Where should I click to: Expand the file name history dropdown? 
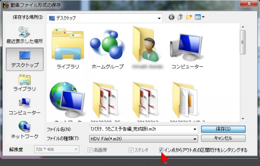click(195, 129)
